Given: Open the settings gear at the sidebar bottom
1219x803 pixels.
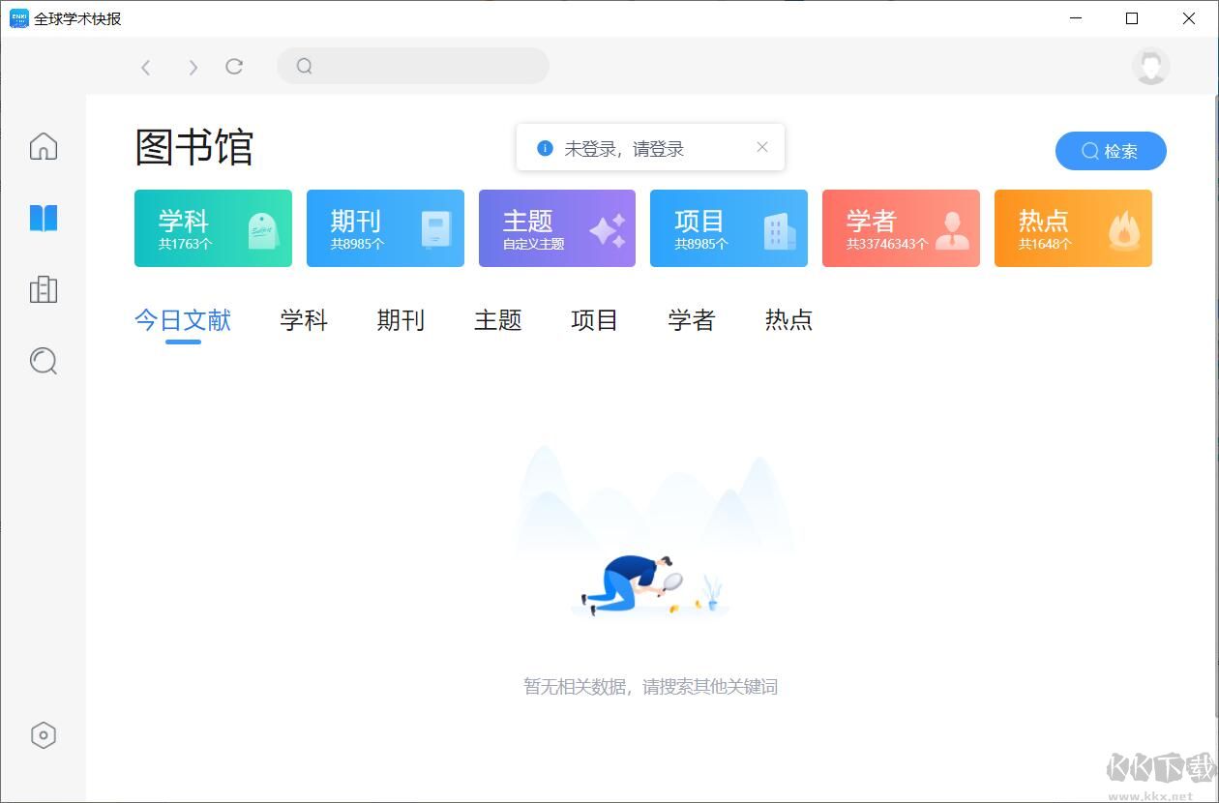Looking at the screenshot, I should (x=43, y=735).
